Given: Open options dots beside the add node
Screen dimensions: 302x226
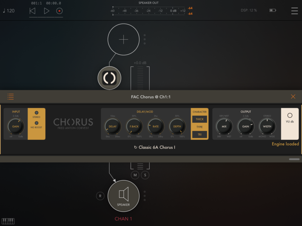Looking at the screenshot, I should coord(145,40).
